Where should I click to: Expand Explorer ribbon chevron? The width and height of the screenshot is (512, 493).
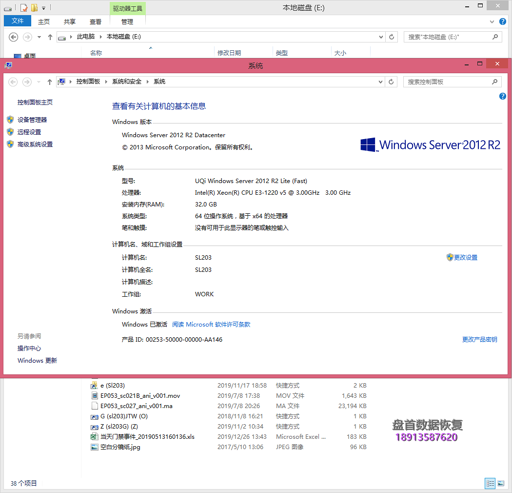click(x=492, y=21)
